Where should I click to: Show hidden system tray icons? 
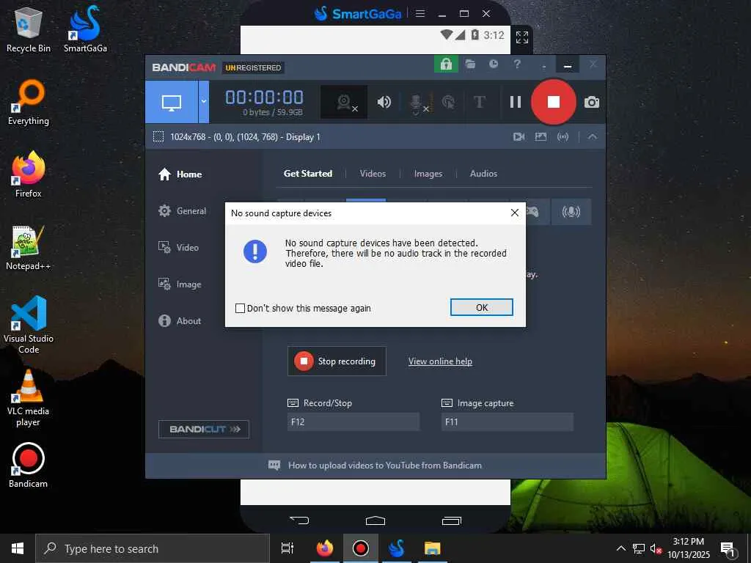coord(620,548)
